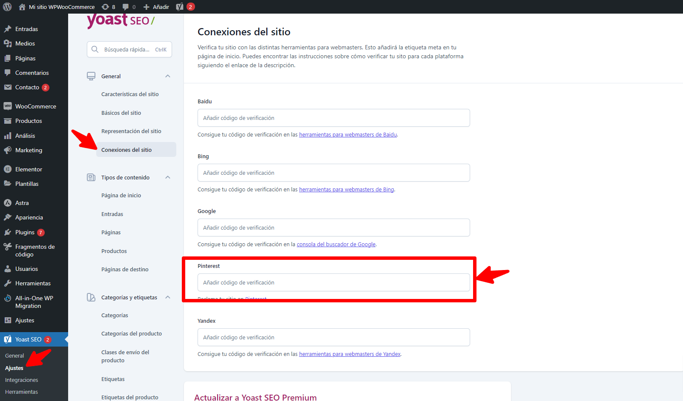The width and height of the screenshot is (683, 401).
Task: Click the Fragmentos de código scissors icon
Action: point(8,247)
